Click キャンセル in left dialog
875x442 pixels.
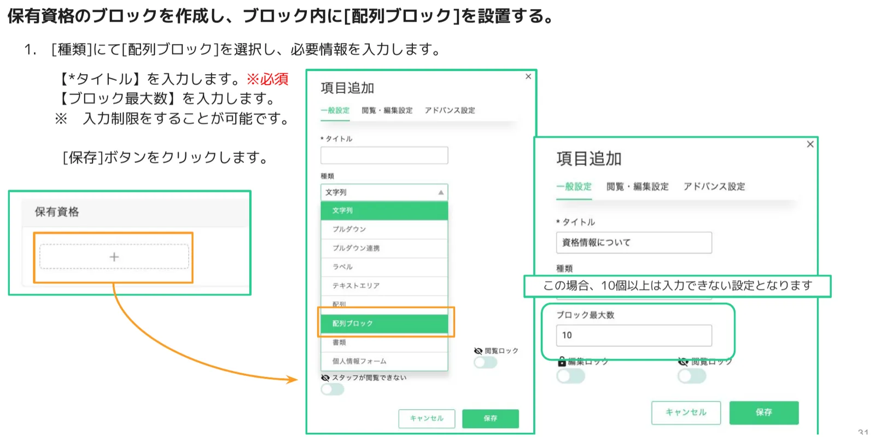click(427, 419)
